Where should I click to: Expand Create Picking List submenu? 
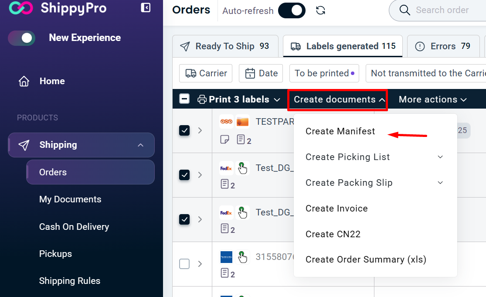click(440, 157)
